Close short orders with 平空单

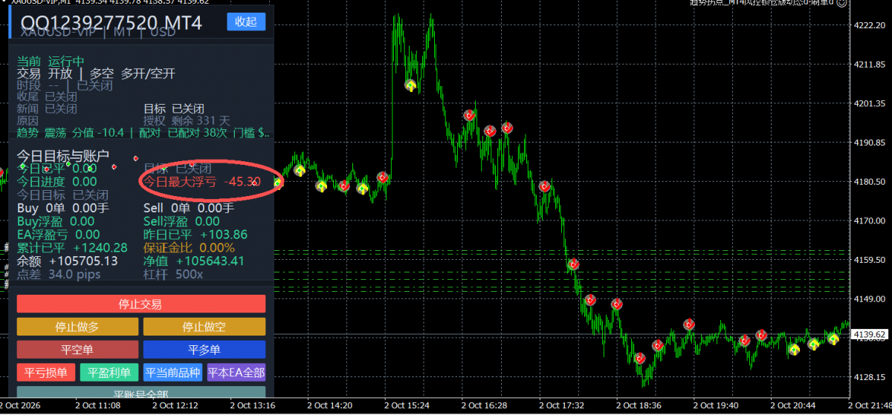[x=77, y=350]
